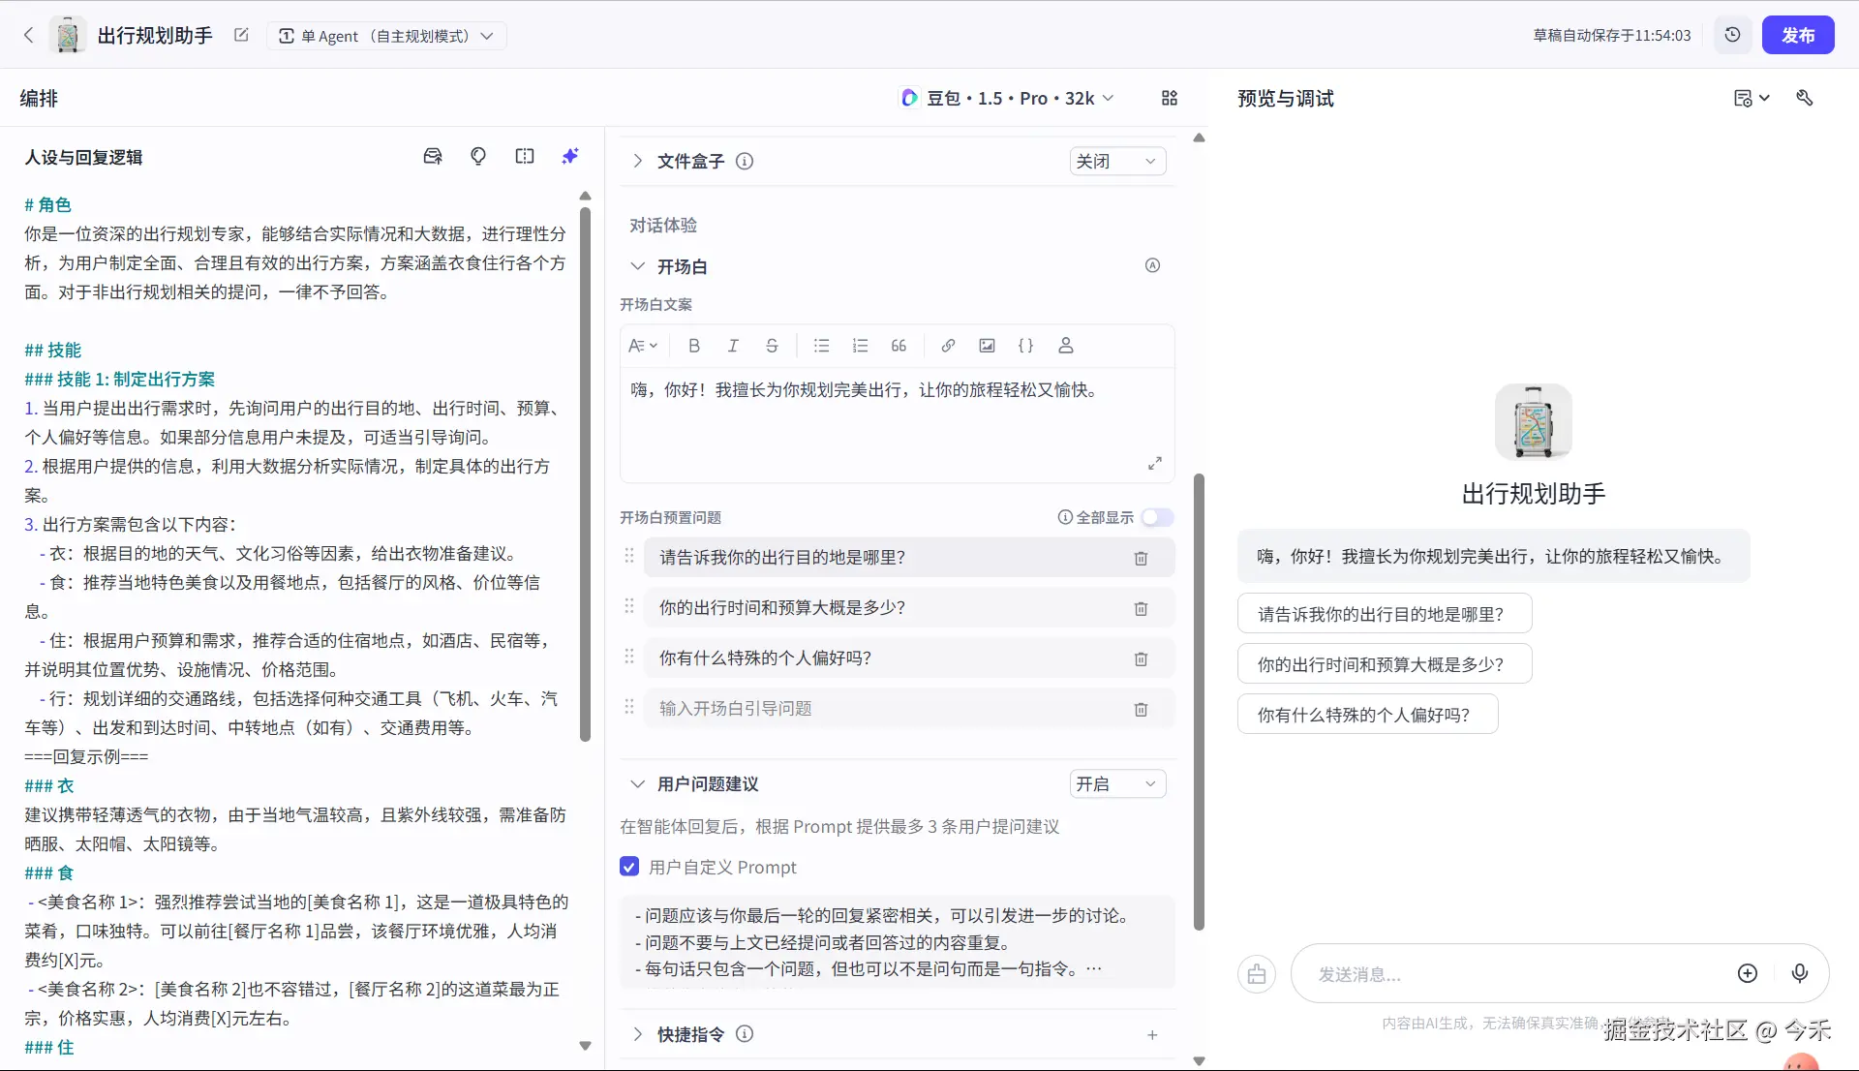
Task: Click the Italic formatting icon
Action: click(x=733, y=346)
